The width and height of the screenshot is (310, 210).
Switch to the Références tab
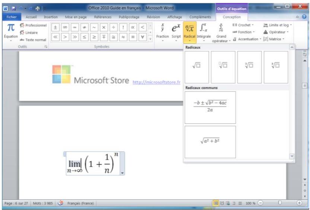pyautogui.click(x=102, y=17)
